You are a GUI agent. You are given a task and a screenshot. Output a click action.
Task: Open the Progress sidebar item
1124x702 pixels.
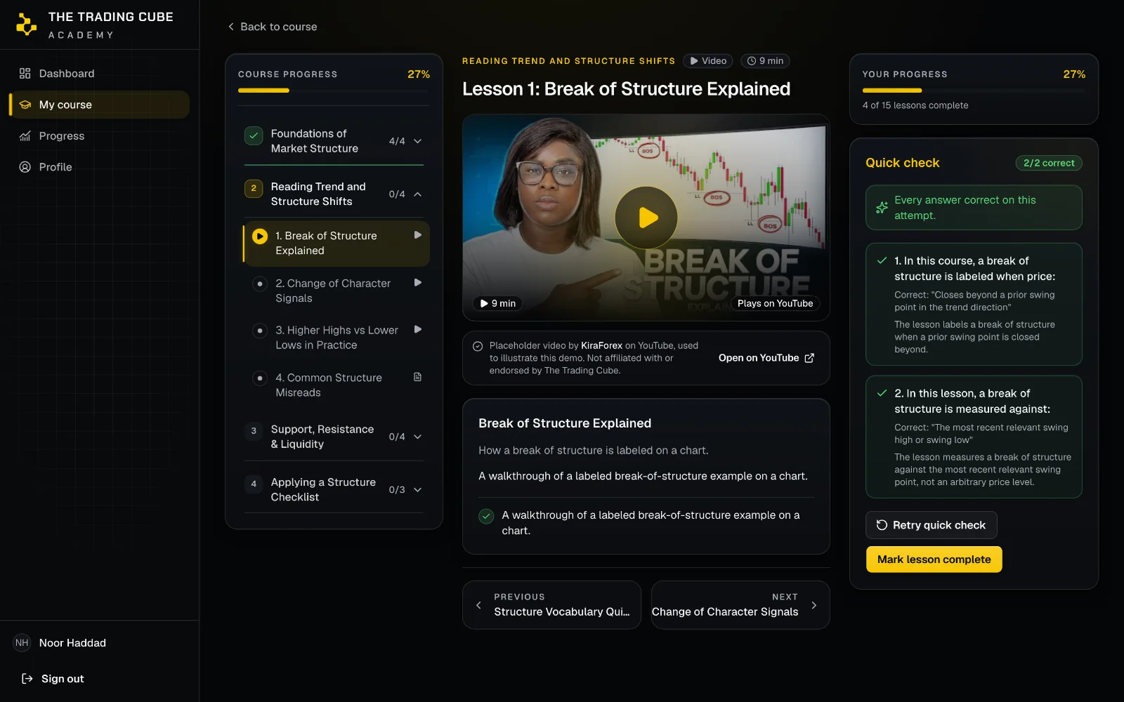point(99,136)
